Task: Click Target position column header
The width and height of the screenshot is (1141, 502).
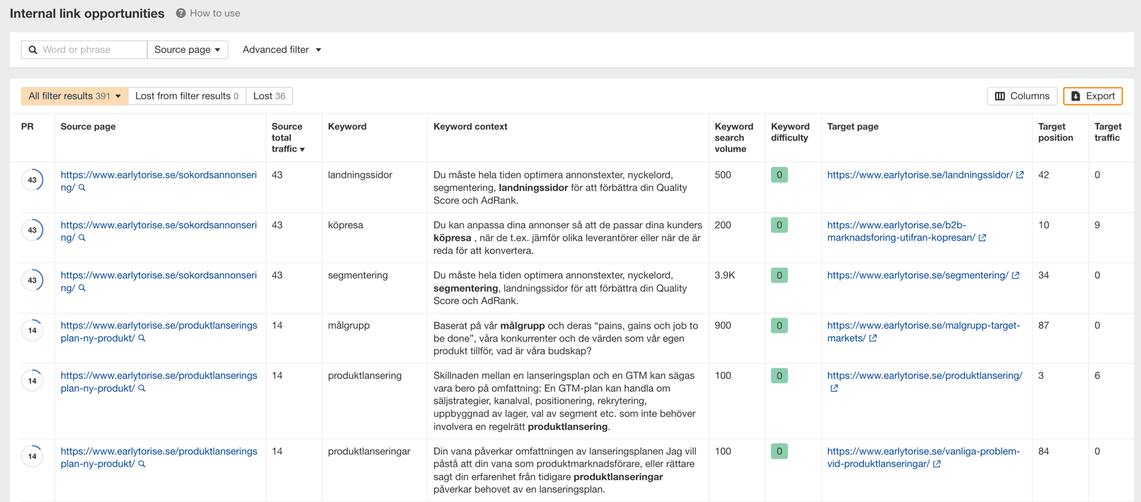Action: (x=1055, y=132)
